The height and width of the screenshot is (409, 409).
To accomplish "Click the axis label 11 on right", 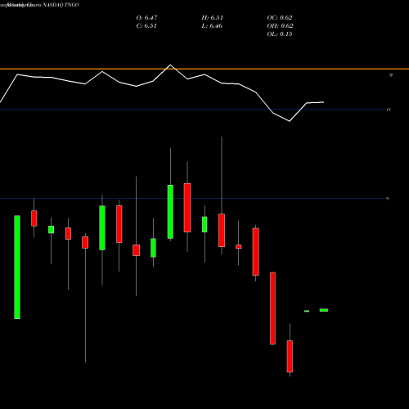I will coord(389,110).
